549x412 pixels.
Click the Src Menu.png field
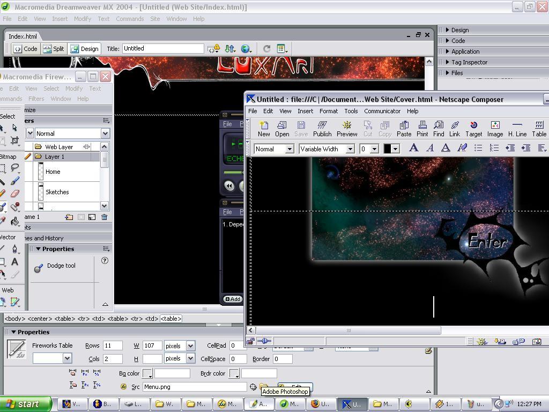(195, 387)
